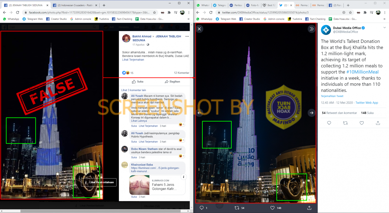Switch to Periksa tab in Twitter window
Image resolution: width=389 pixels, height=213 pixels.
point(236,5)
